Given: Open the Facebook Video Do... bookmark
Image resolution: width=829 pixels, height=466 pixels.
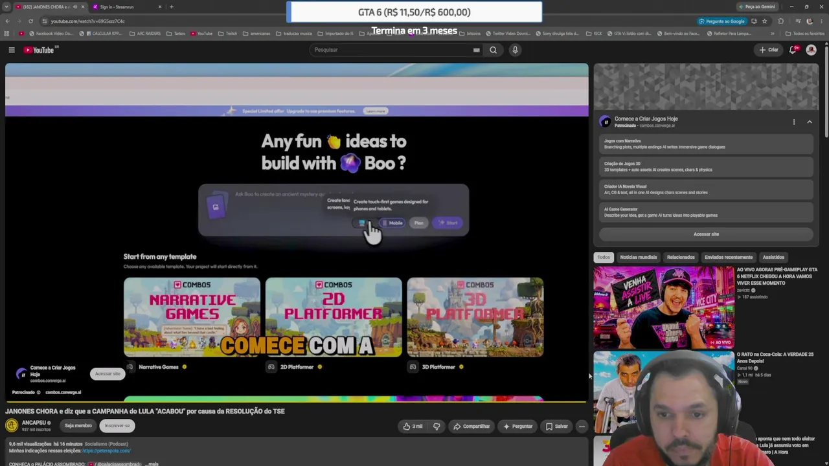Looking at the screenshot, I should [x=51, y=34].
